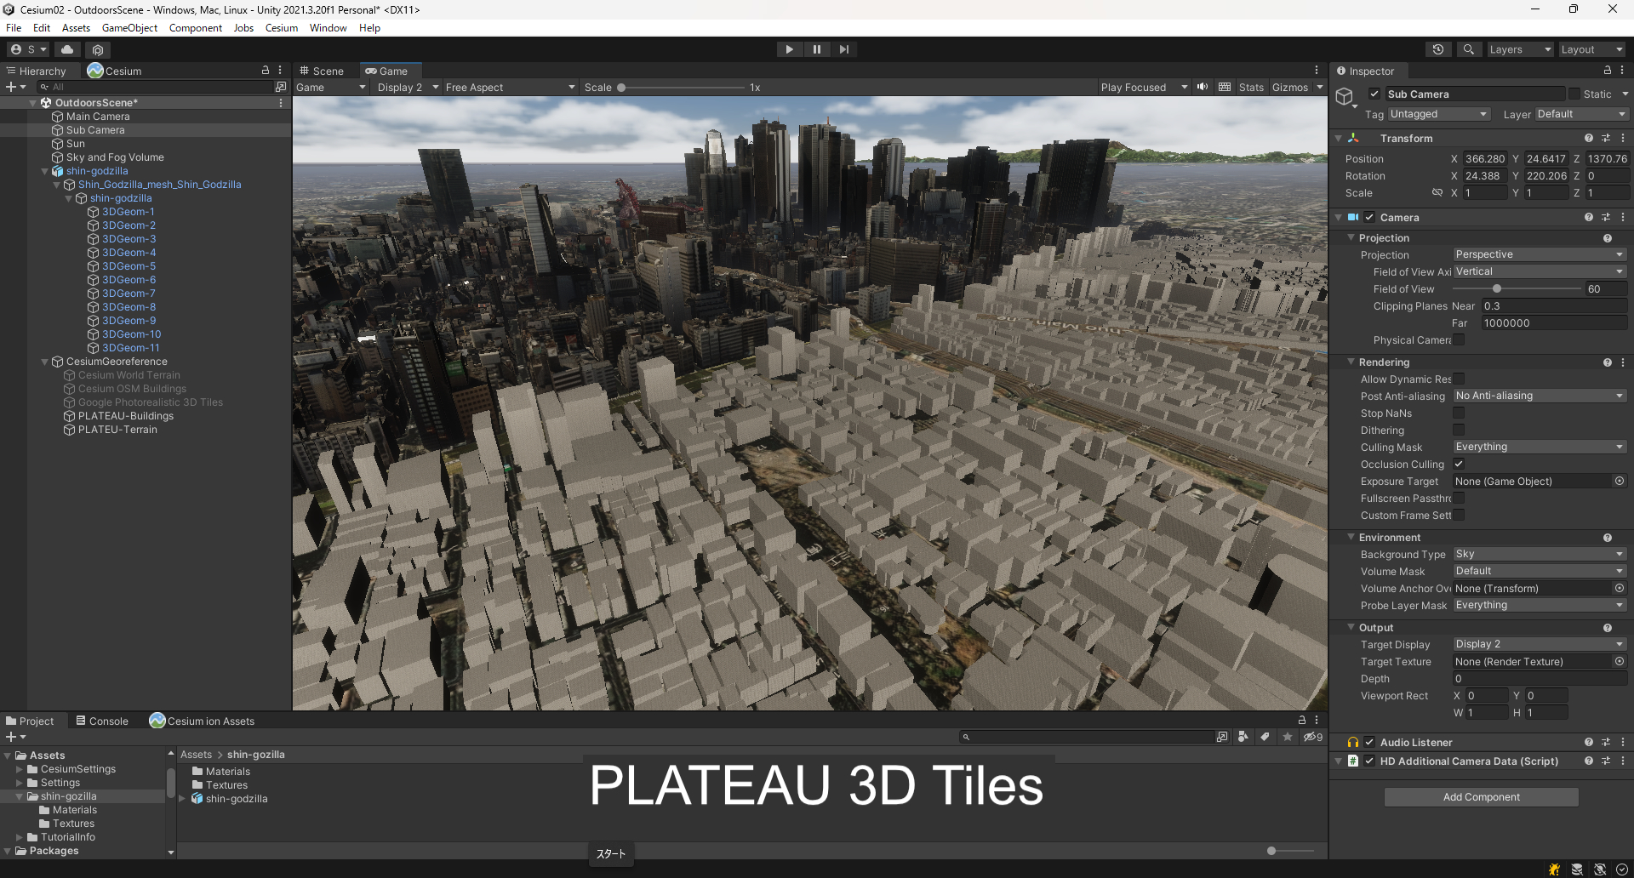Pick the Exposure Target object selector
Image resolution: width=1634 pixels, height=878 pixels.
pyautogui.click(x=1620, y=481)
